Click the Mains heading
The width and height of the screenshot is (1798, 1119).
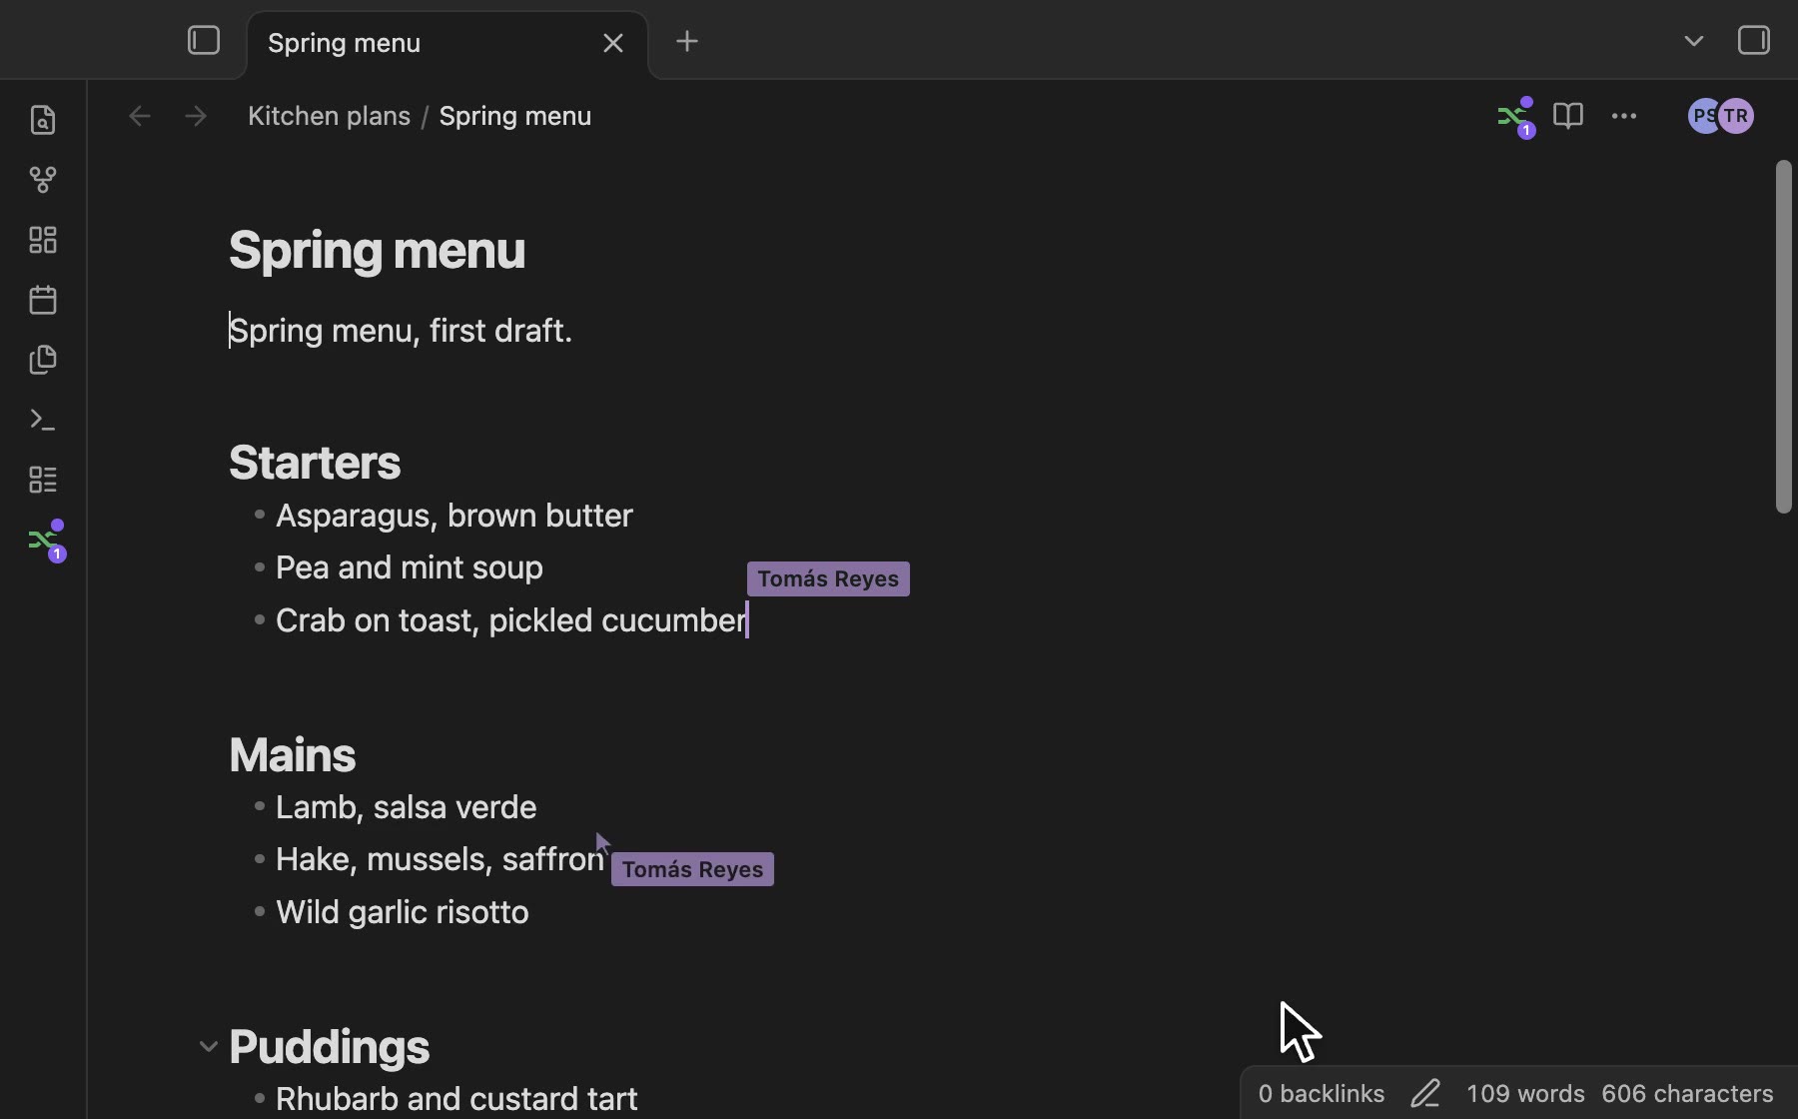(292, 755)
